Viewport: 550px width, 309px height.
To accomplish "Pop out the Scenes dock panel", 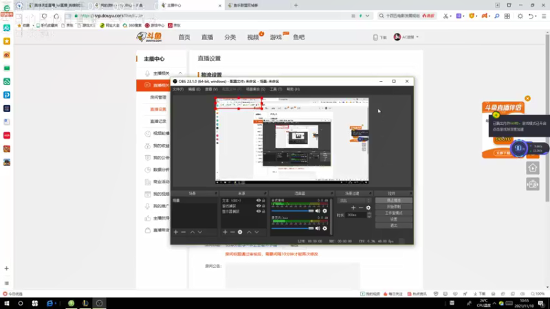I will (216, 194).
